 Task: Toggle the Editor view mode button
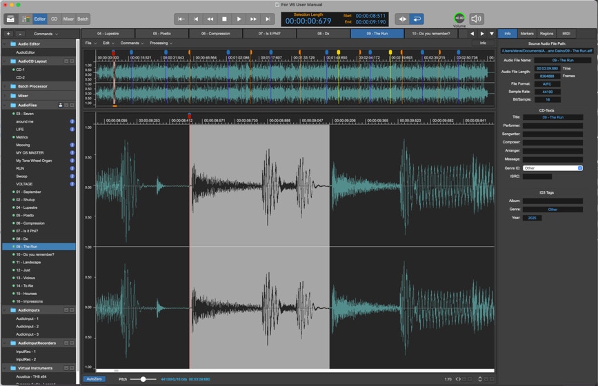[40, 19]
